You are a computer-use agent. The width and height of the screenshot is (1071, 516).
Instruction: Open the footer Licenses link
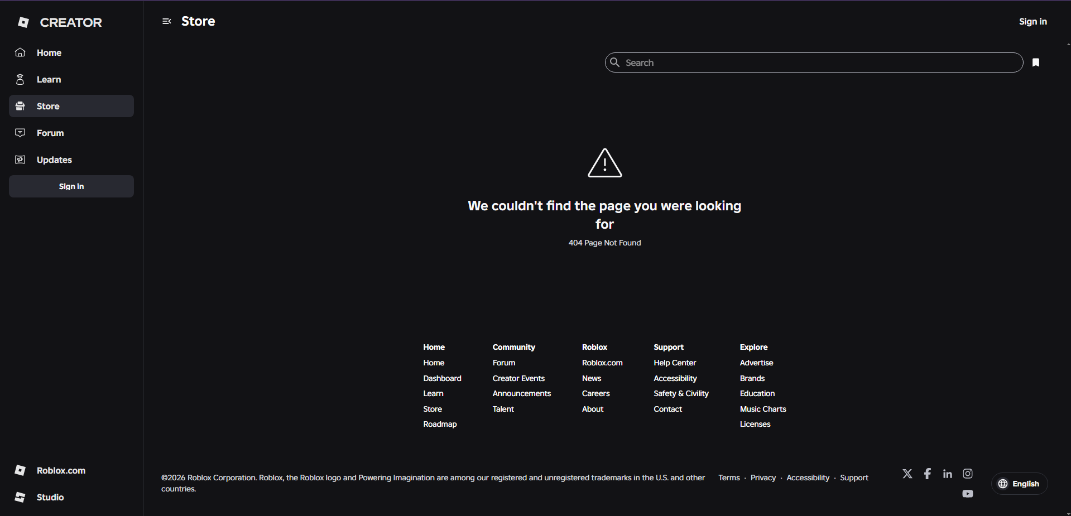point(755,424)
